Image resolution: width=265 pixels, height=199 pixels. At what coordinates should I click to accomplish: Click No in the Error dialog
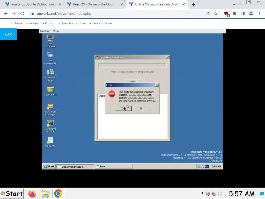click(142, 109)
